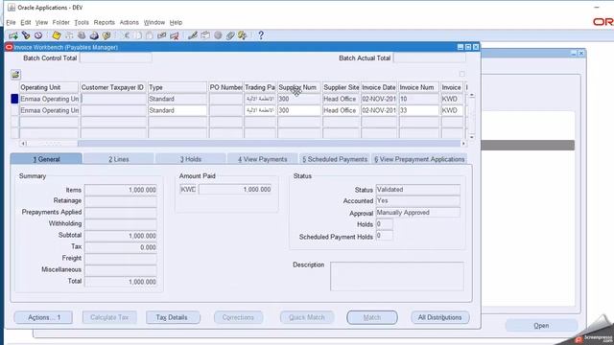Click the Next Step toolbar icon
The image size is (614, 345).
[69, 35]
